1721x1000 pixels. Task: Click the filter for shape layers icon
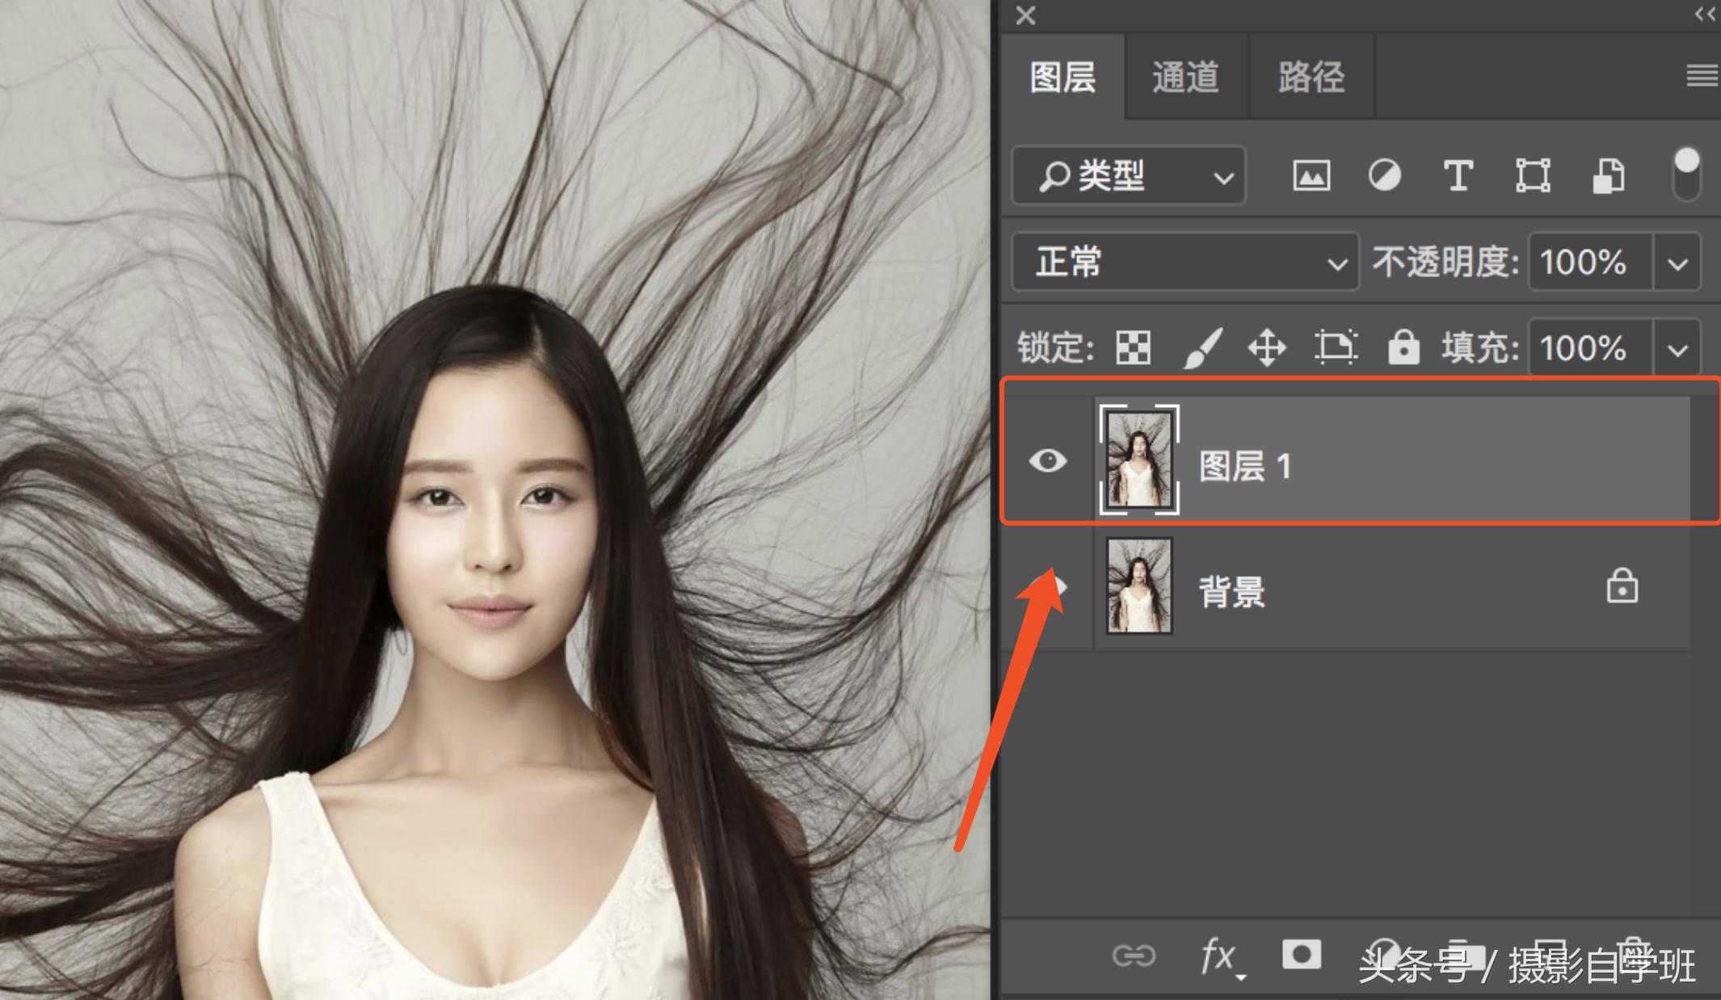pos(1532,176)
